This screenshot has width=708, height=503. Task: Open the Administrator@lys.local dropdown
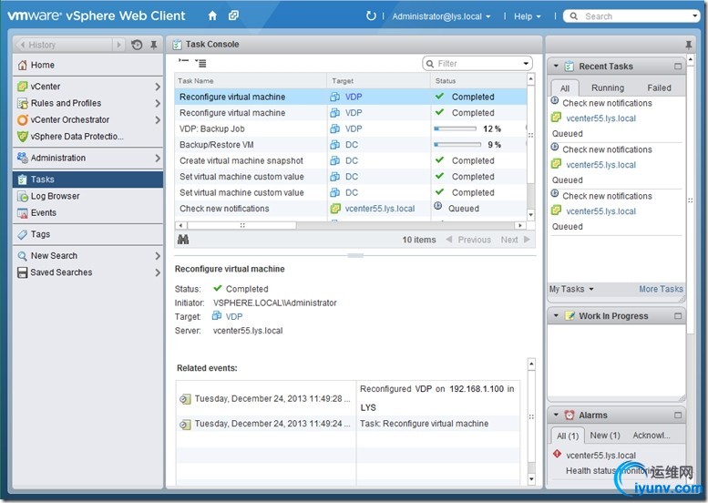click(x=441, y=16)
